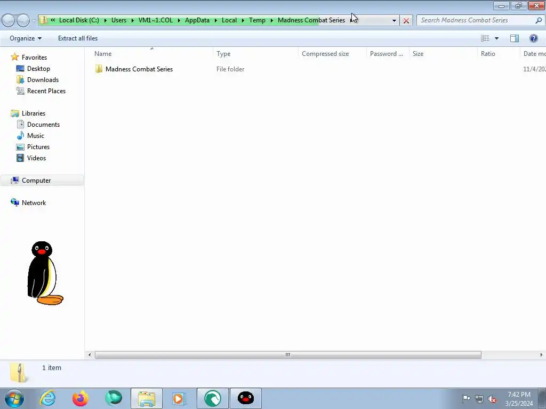Sort by Size column header
This screenshot has width=546, height=409.
(443, 54)
